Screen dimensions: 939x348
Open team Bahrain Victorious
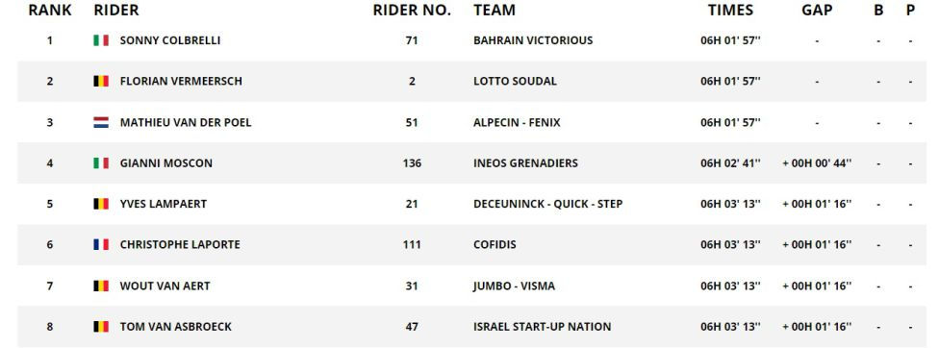(533, 40)
